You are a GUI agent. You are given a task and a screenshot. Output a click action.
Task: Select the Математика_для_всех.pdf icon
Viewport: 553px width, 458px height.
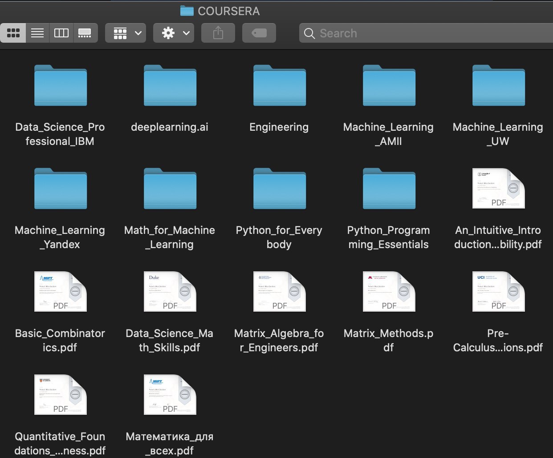pos(170,394)
